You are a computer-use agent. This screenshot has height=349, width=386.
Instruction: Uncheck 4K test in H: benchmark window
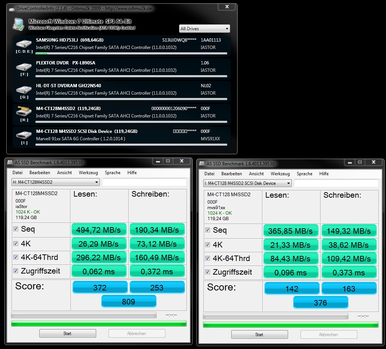(x=16, y=243)
